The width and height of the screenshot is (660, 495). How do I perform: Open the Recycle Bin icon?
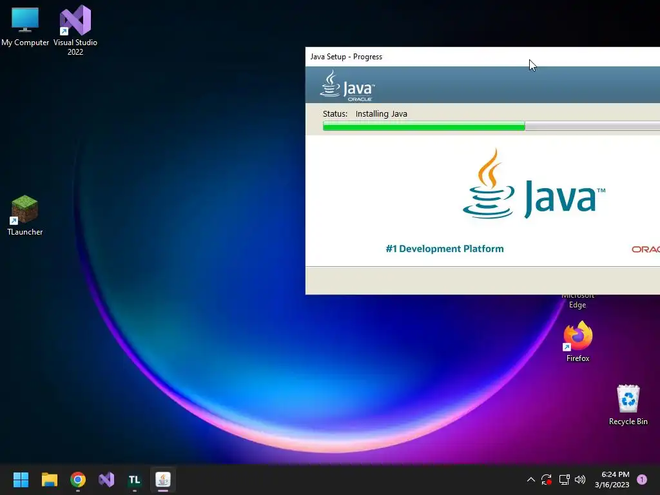coord(628,405)
